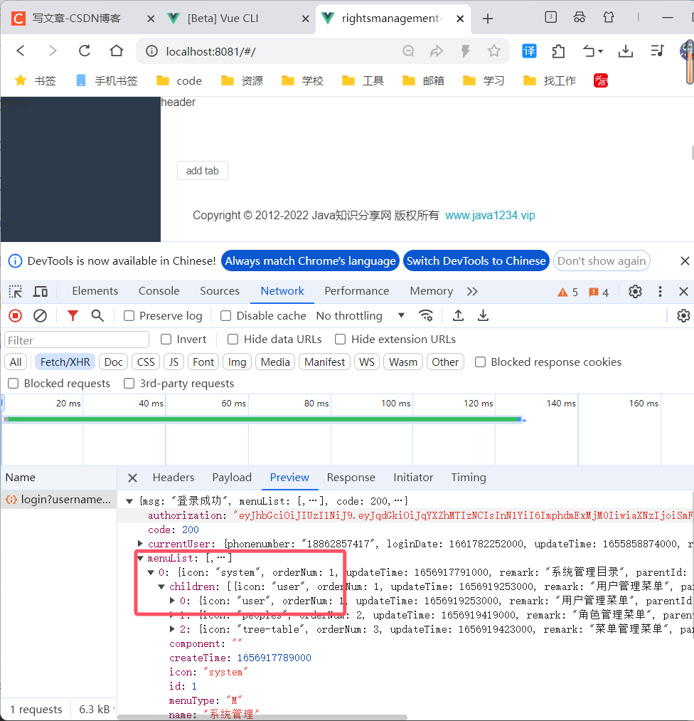694x721 pixels.
Task: Reload the localhost page
Action: 85,51
